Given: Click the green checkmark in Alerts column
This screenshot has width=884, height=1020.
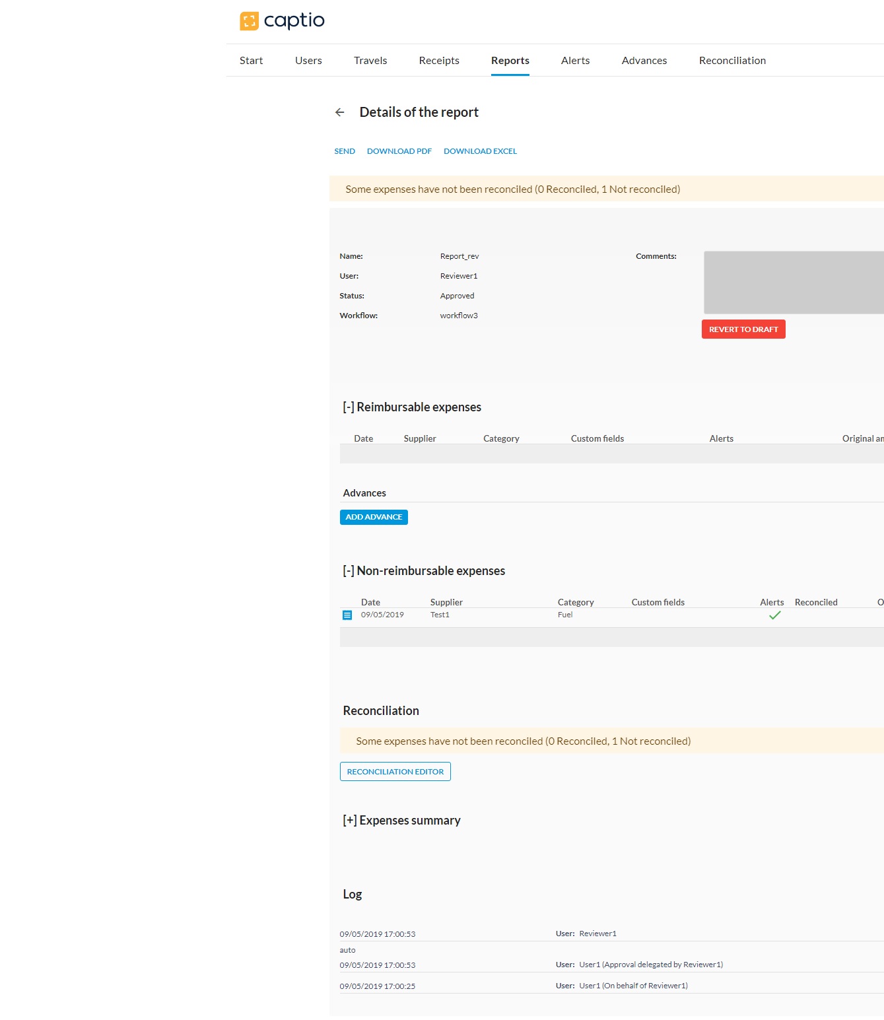Looking at the screenshot, I should click(774, 615).
